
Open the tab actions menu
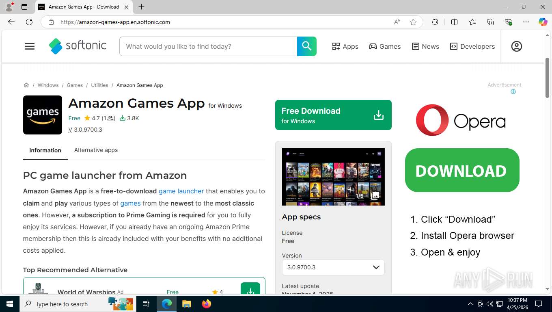pos(24,7)
